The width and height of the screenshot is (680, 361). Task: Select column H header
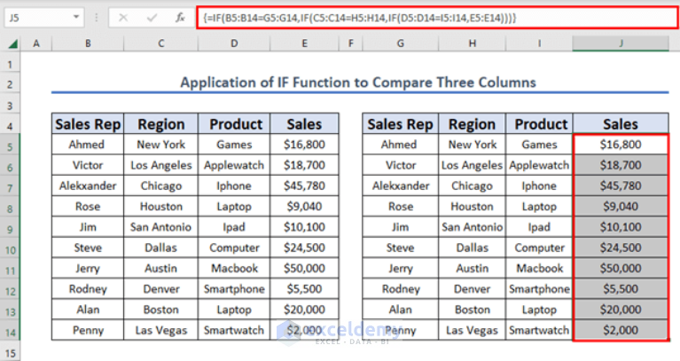[x=472, y=43]
